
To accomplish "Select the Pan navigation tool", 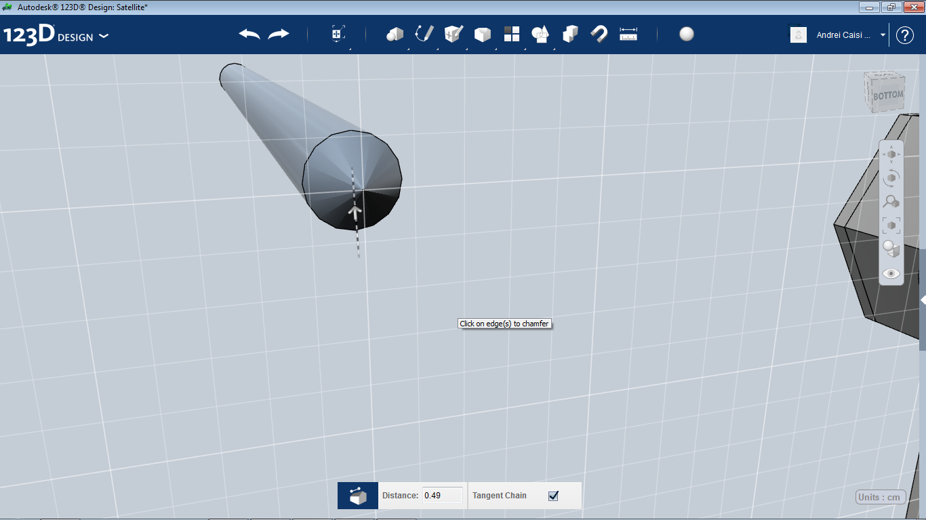I will (x=891, y=154).
